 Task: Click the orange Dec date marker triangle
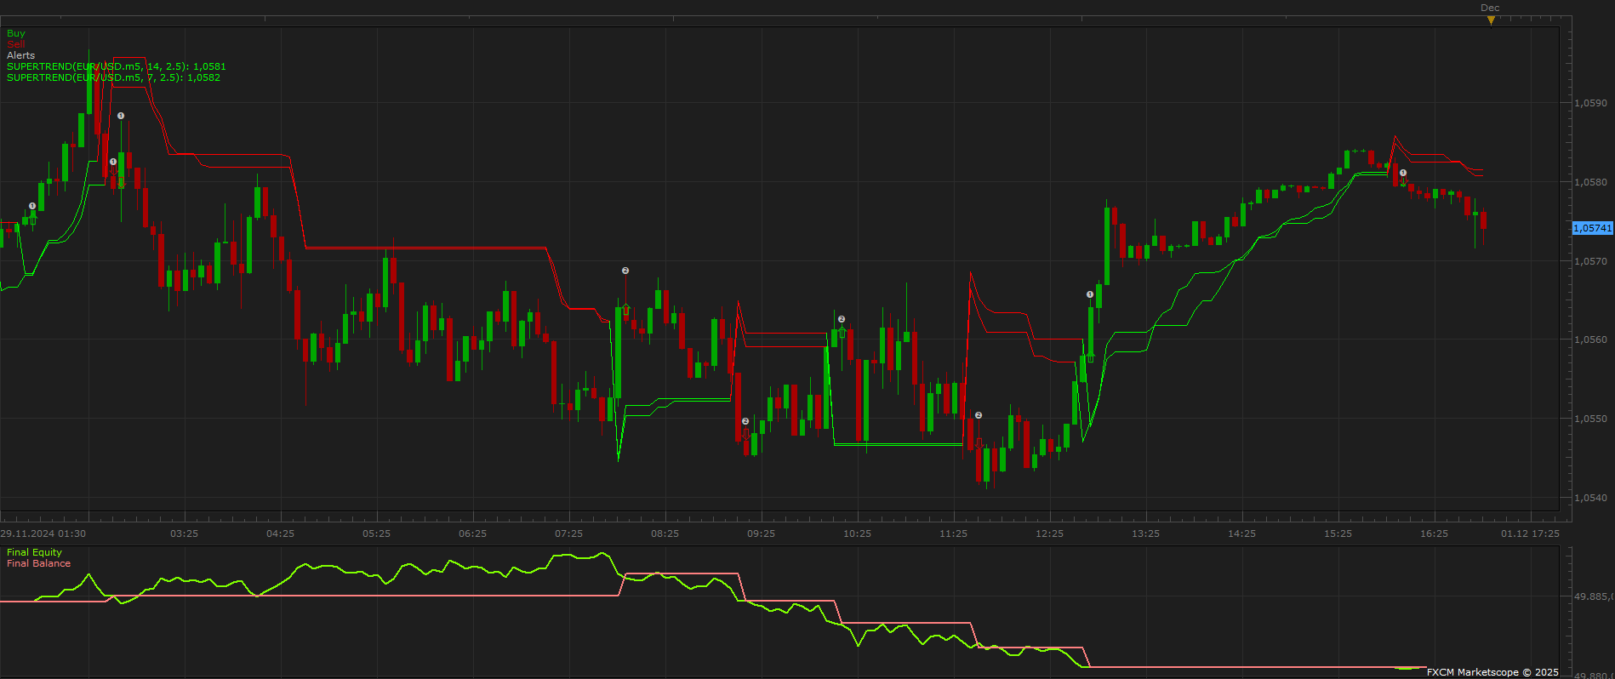[x=1491, y=20]
